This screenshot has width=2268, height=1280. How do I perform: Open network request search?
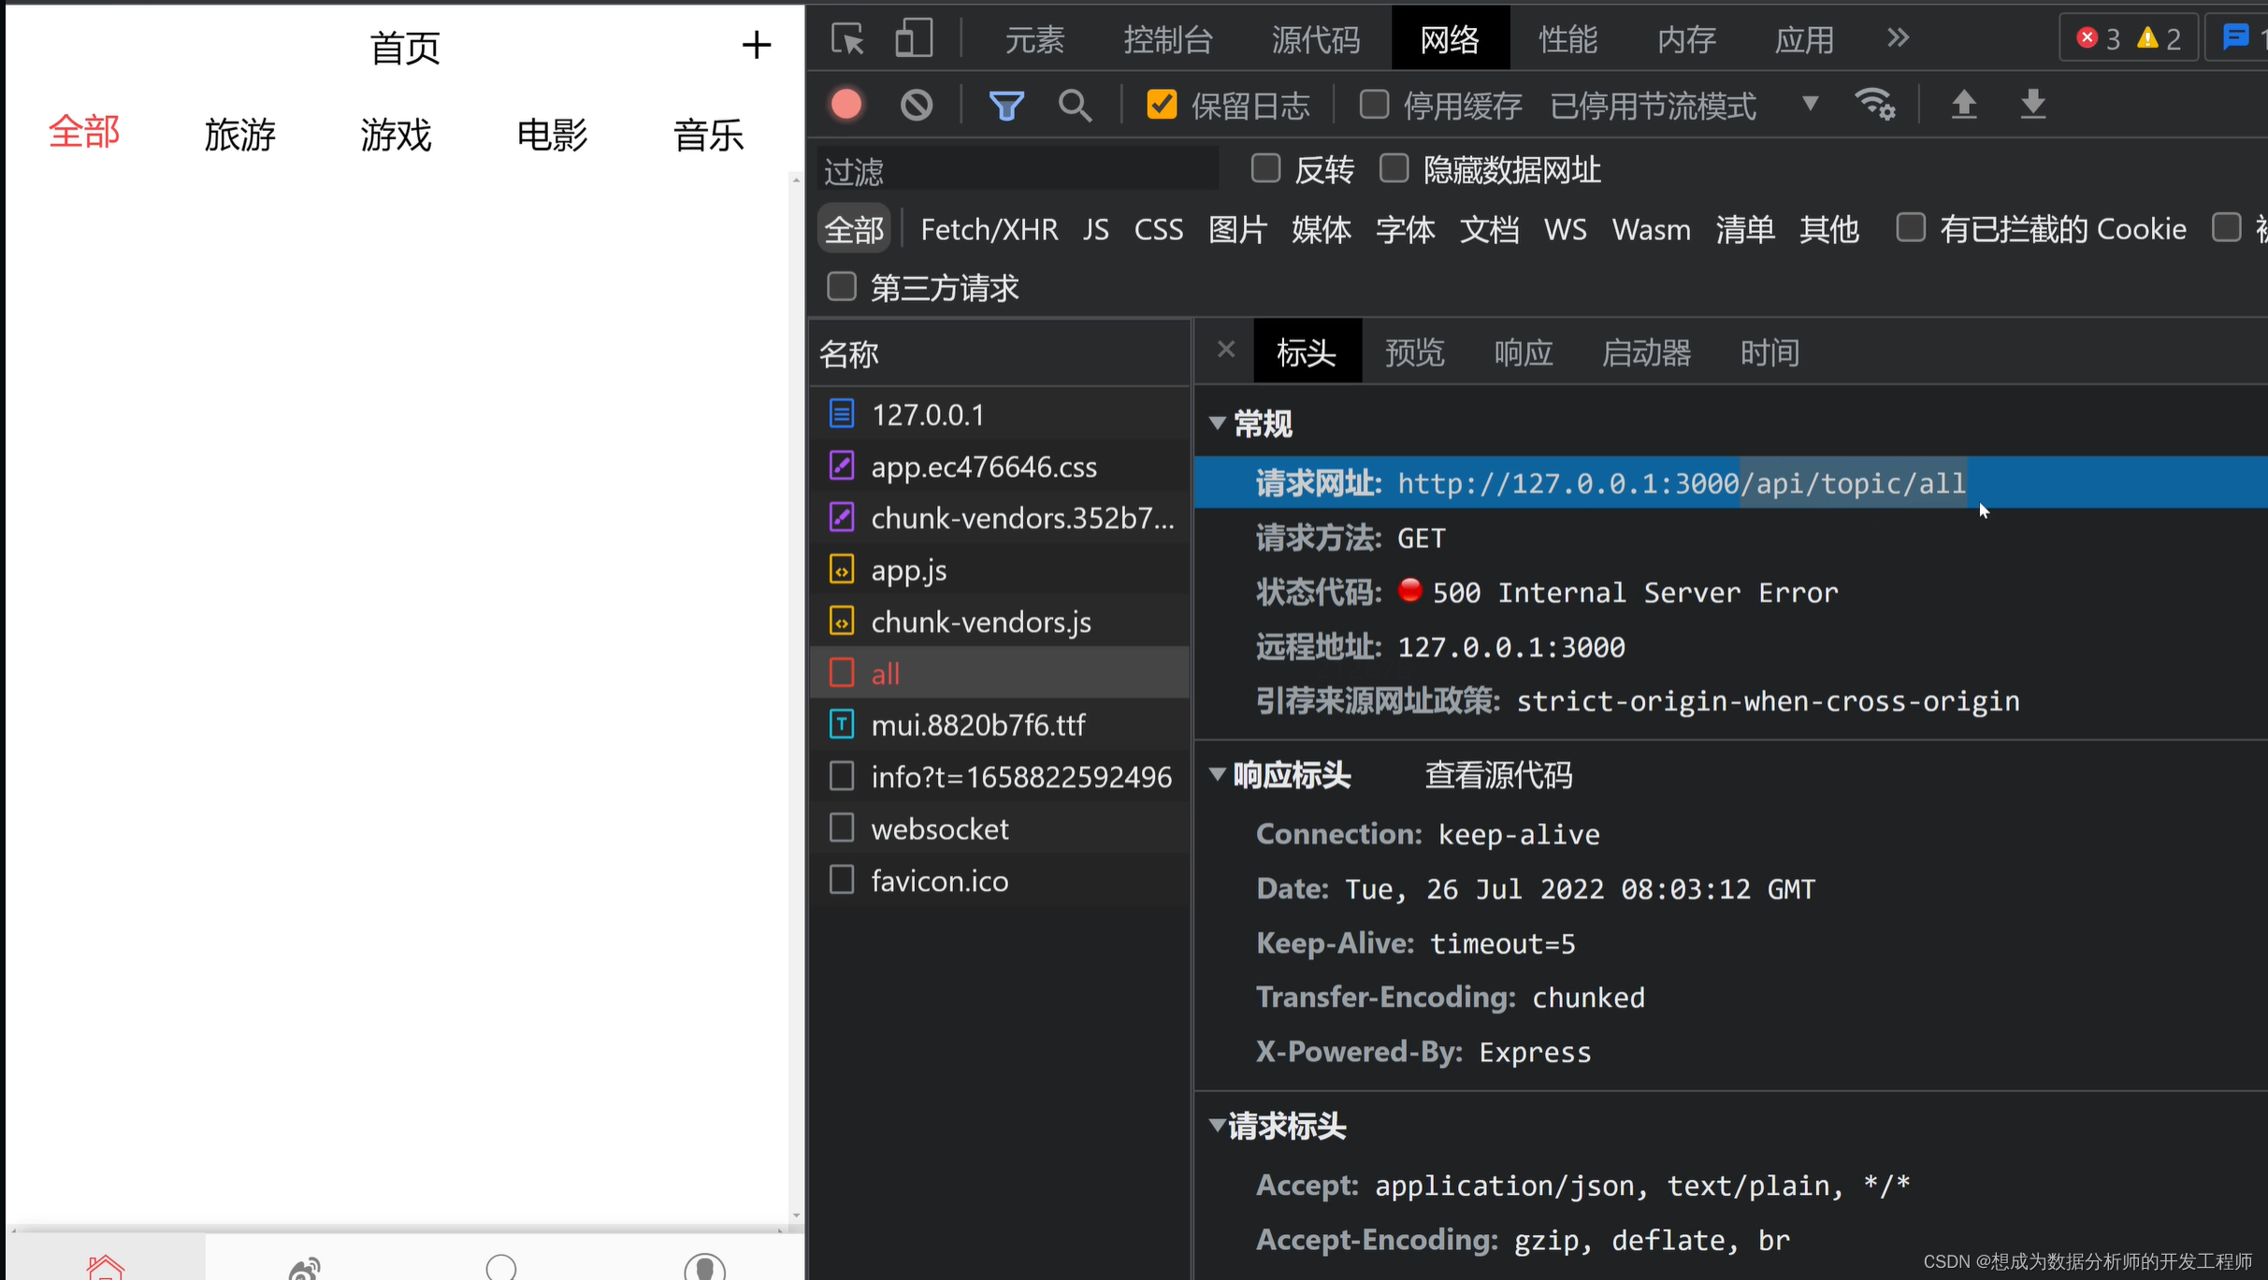[x=1074, y=106]
